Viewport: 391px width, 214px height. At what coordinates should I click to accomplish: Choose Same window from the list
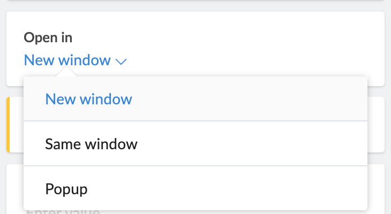(x=92, y=144)
